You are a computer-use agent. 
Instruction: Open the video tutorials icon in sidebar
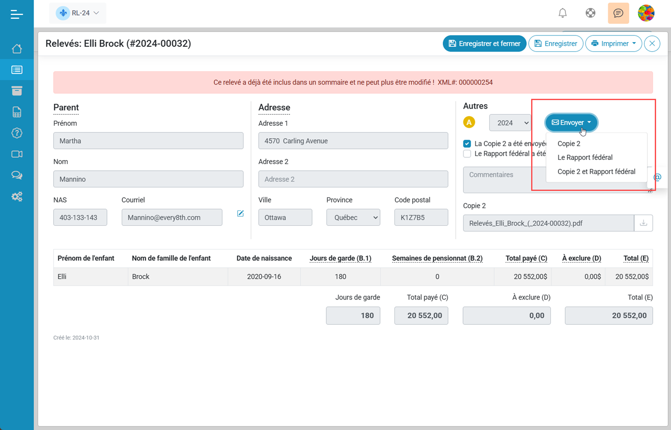pyautogui.click(x=17, y=154)
